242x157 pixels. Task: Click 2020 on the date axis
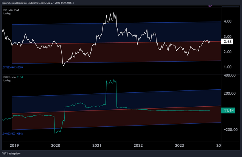tap(56, 145)
